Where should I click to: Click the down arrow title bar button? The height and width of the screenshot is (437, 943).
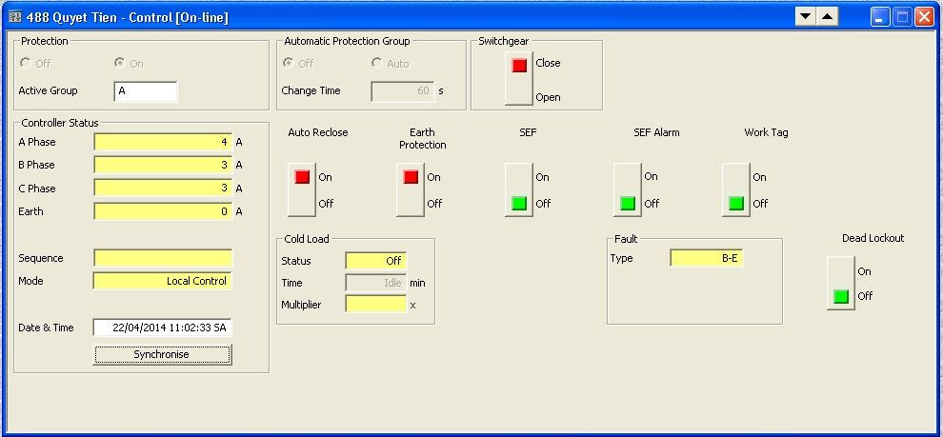tap(805, 17)
